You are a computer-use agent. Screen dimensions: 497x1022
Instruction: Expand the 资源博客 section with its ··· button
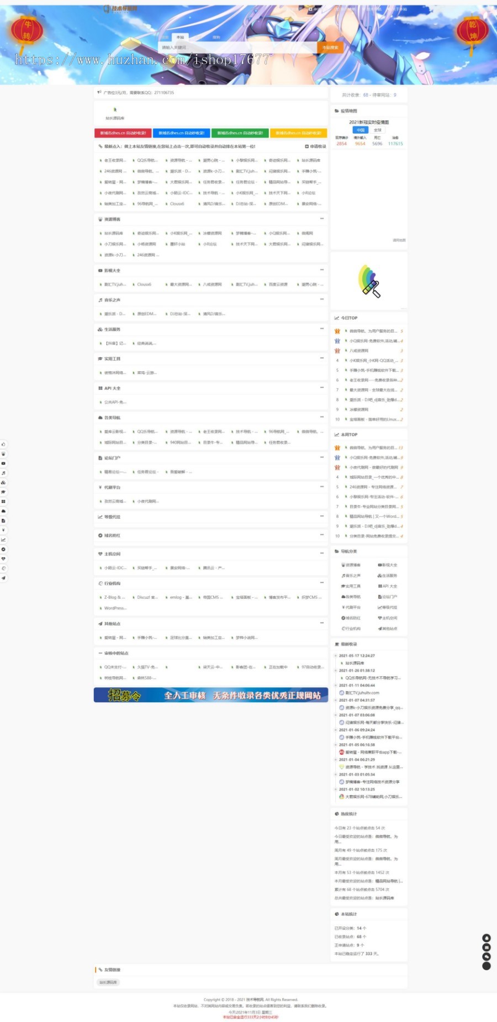[x=321, y=219]
